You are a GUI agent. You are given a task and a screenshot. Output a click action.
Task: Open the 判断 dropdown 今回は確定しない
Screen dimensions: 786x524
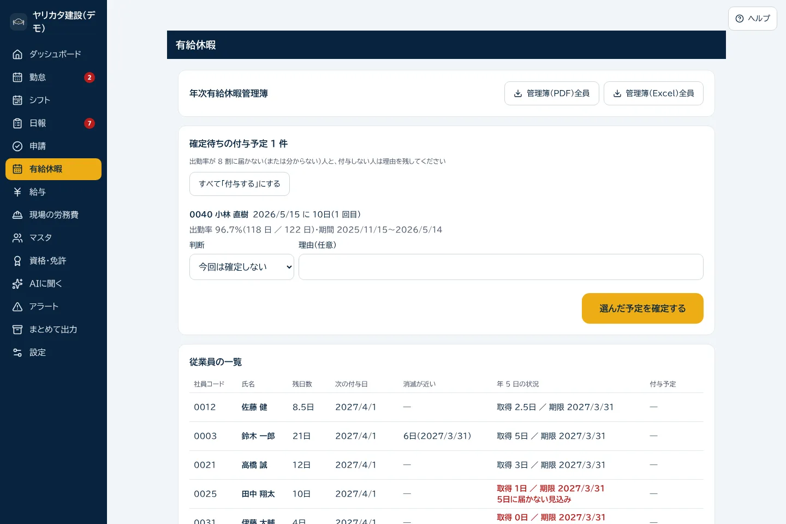point(242,267)
